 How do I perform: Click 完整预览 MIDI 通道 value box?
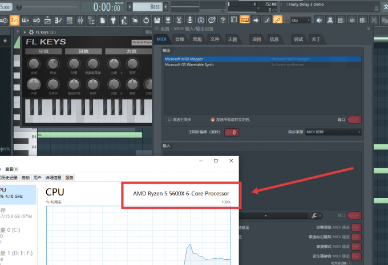(356, 227)
